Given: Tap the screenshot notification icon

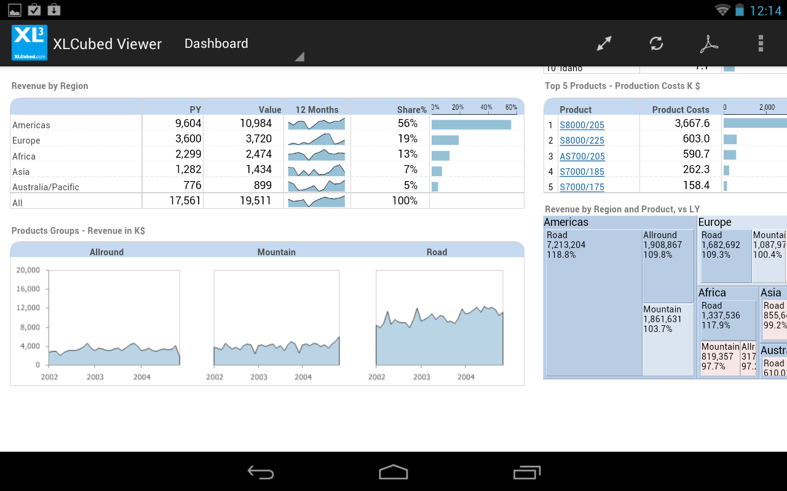Looking at the screenshot, I should tap(14, 9).
